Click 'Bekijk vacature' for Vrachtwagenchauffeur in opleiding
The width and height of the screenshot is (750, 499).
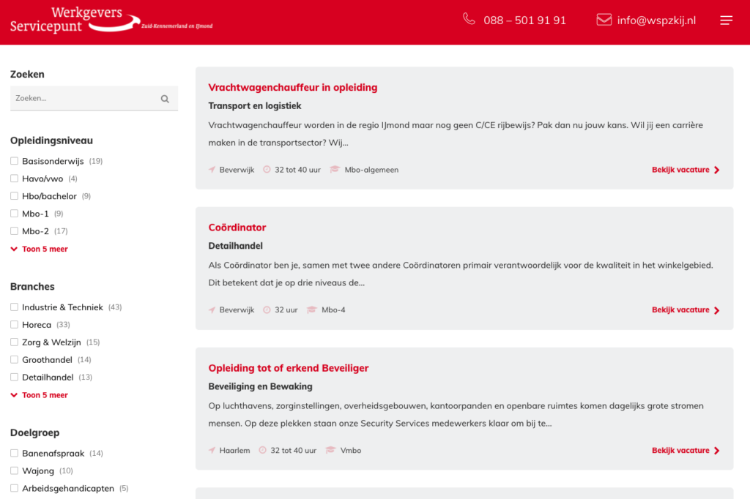coord(685,170)
